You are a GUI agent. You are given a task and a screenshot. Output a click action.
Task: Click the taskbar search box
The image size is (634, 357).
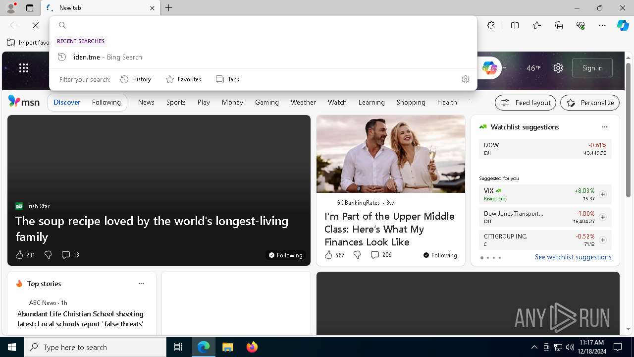click(x=95, y=347)
